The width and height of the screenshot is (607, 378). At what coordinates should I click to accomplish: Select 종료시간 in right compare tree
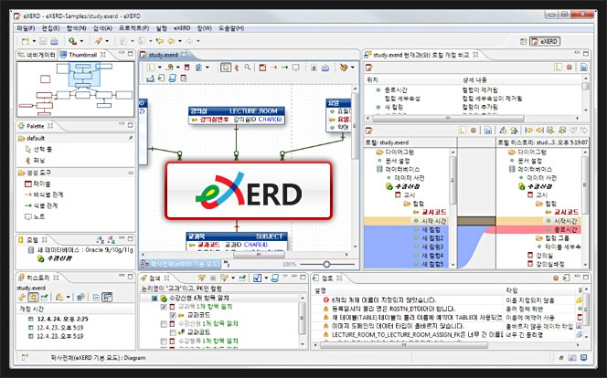[x=566, y=229]
